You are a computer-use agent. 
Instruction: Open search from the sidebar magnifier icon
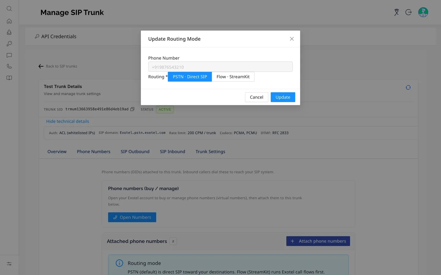point(9,9)
